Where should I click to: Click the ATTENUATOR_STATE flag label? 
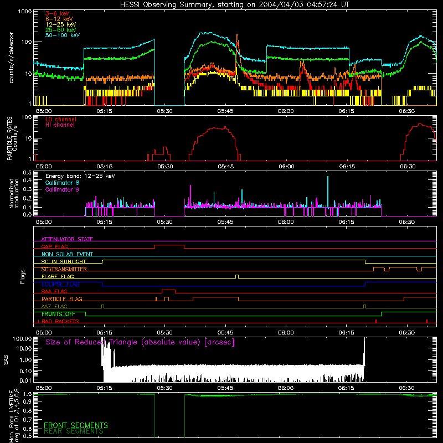(67, 239)
